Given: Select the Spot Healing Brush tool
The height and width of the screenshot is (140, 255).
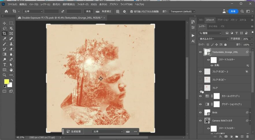Looking at the screenshot, I should (11, 39).
